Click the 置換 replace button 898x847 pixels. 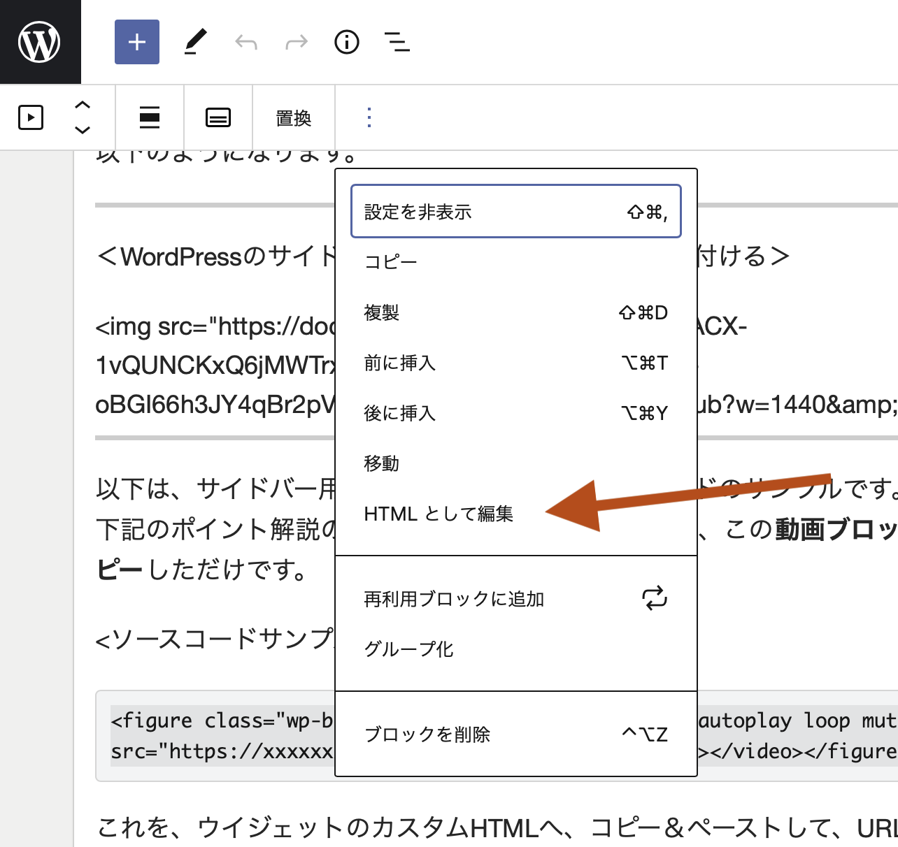coord(294,118)
